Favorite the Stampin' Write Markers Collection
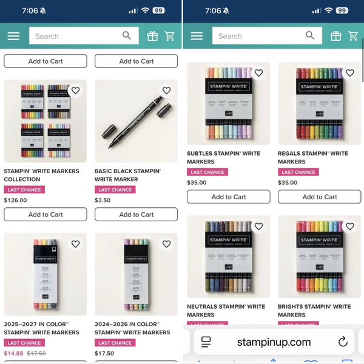Image resolution: width=364 pixels, height=364 pixels. 75,91
